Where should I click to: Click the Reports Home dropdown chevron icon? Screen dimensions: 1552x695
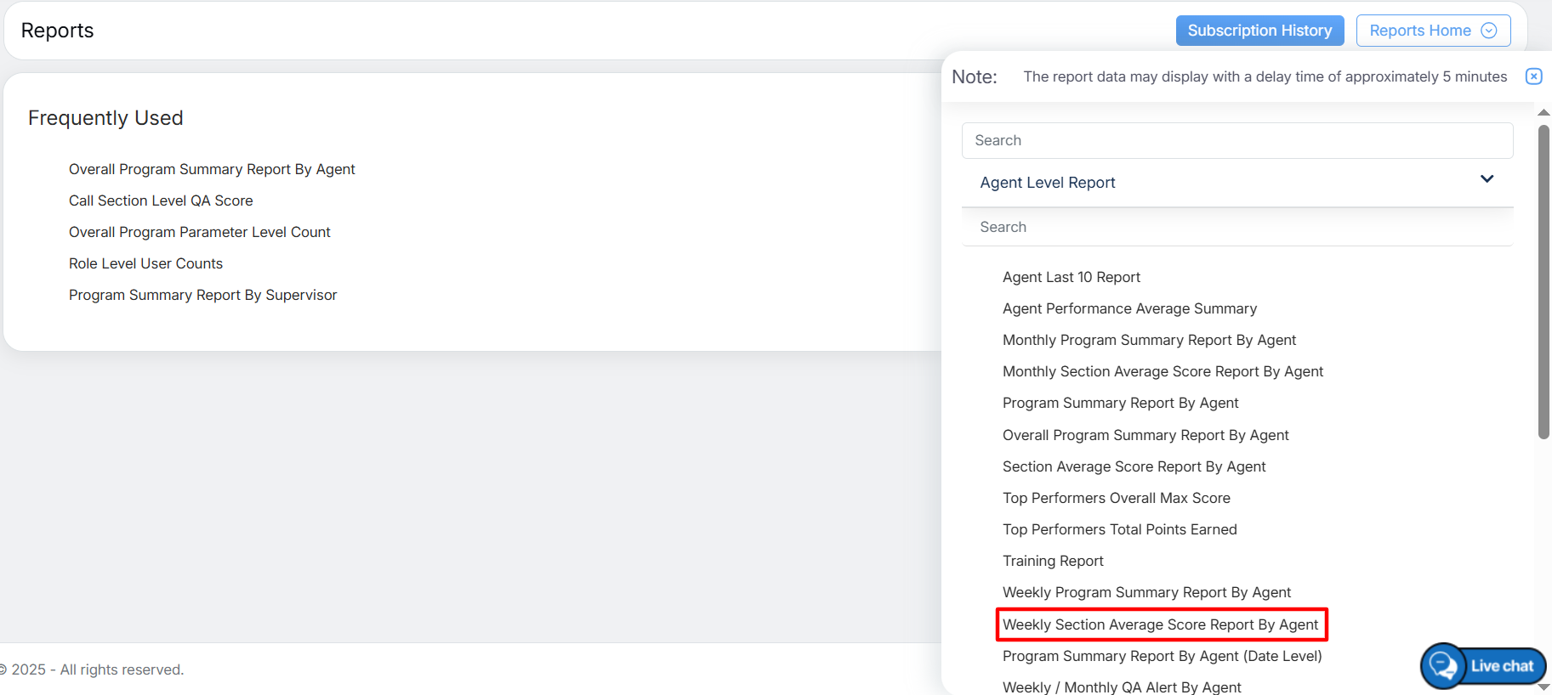pyautogui.click(x=1488, y=31)
